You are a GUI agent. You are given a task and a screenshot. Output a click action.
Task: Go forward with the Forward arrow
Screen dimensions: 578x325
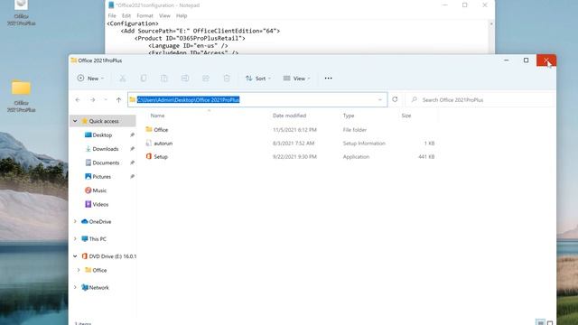[92, 100]
